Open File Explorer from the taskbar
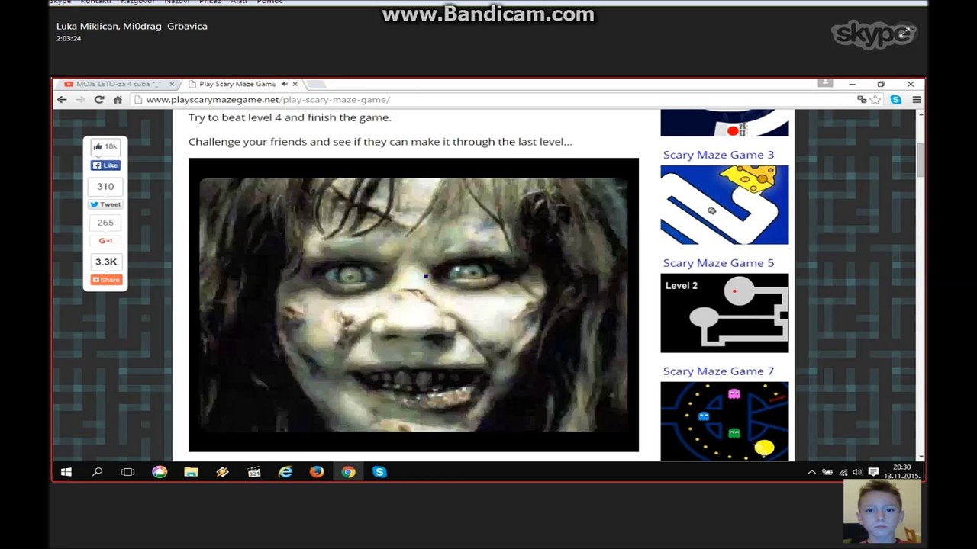This screenshot has width=977, height=549. pos(191,472)
